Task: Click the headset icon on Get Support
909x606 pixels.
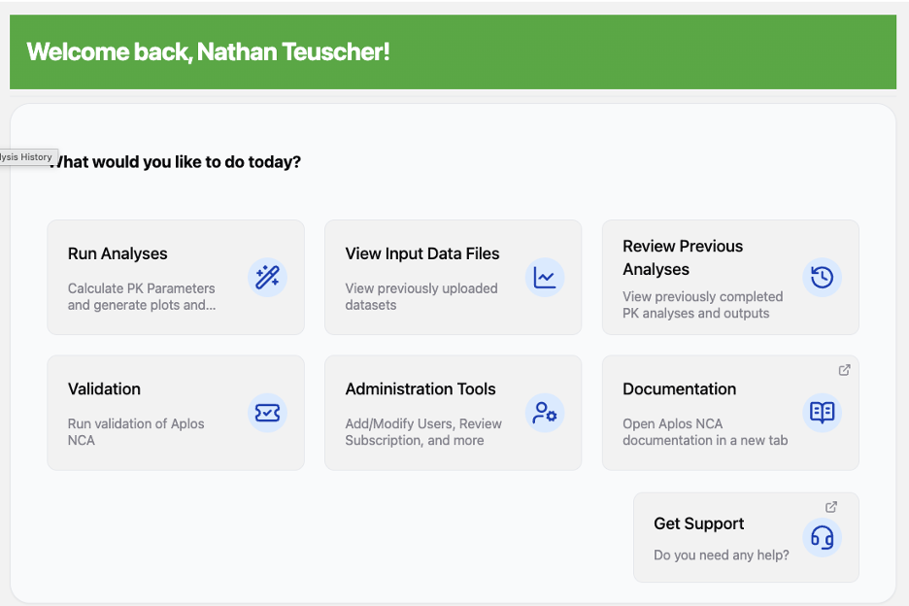Action: pos(822,537)
